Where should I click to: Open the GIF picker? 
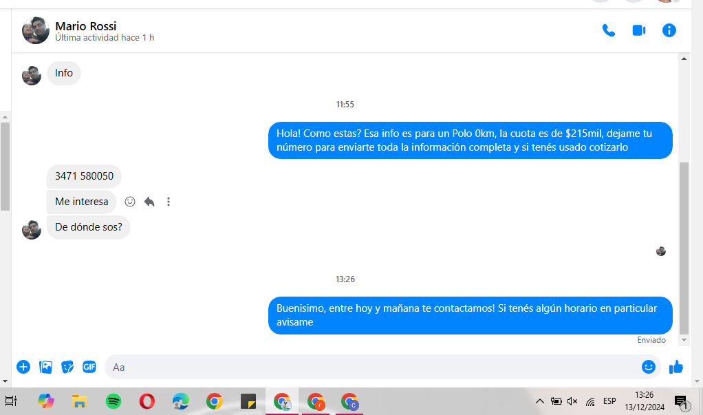point(89,367)
